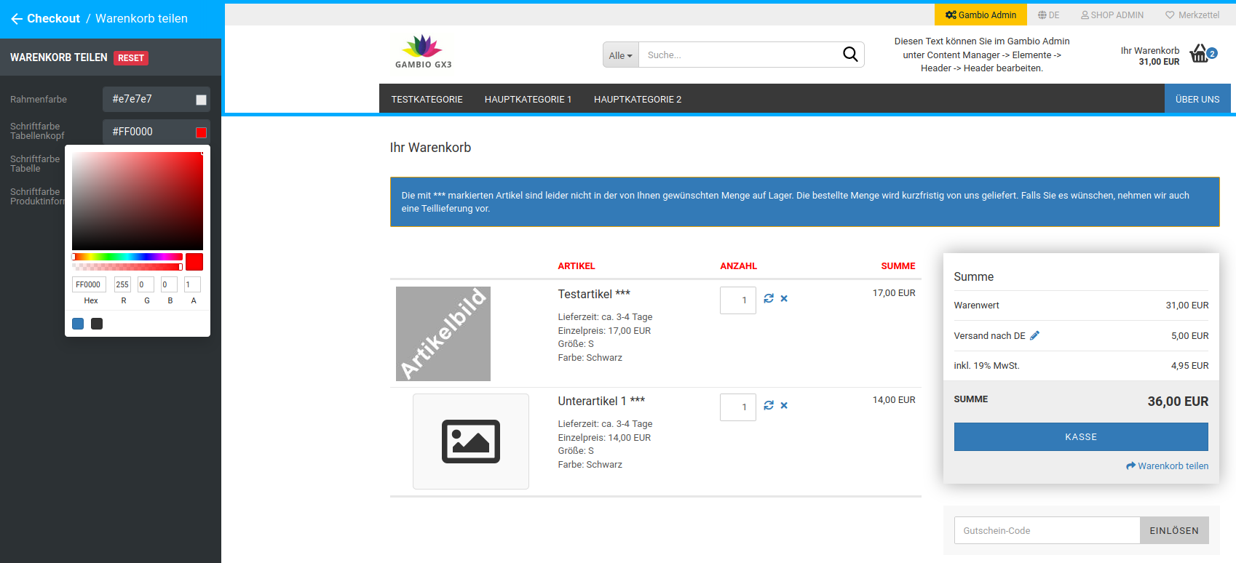Pick the blue preset color swatch

point(78,324)
